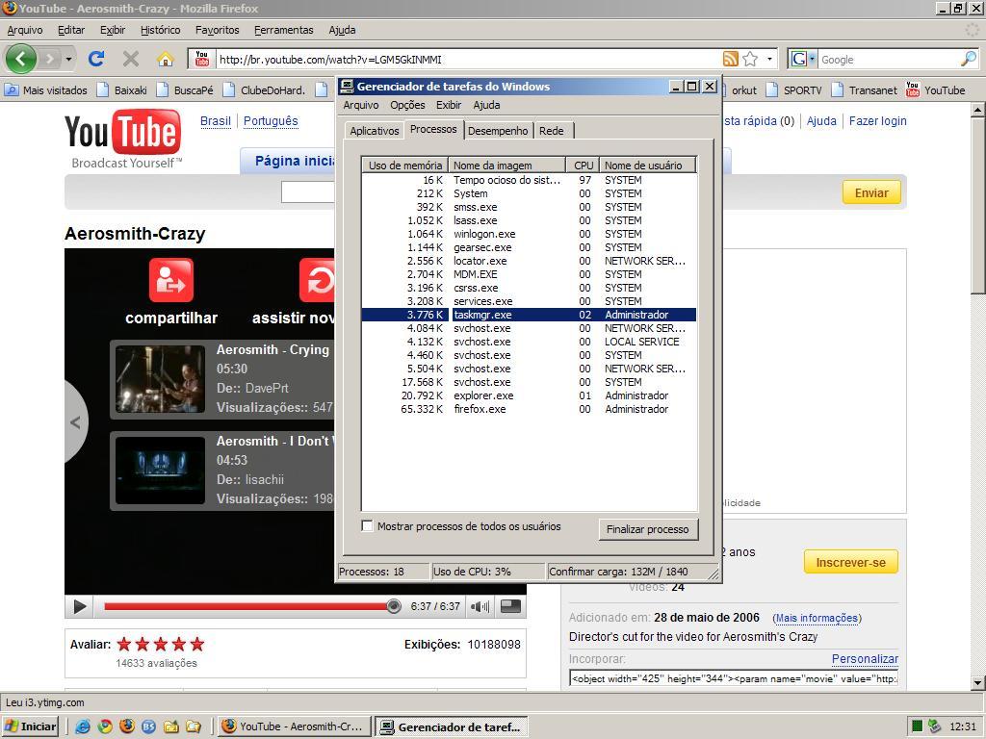Viewport: 986px width, 739px height.
Task: Open the Baixaki bookmark
Action: (x=123, y=89)
